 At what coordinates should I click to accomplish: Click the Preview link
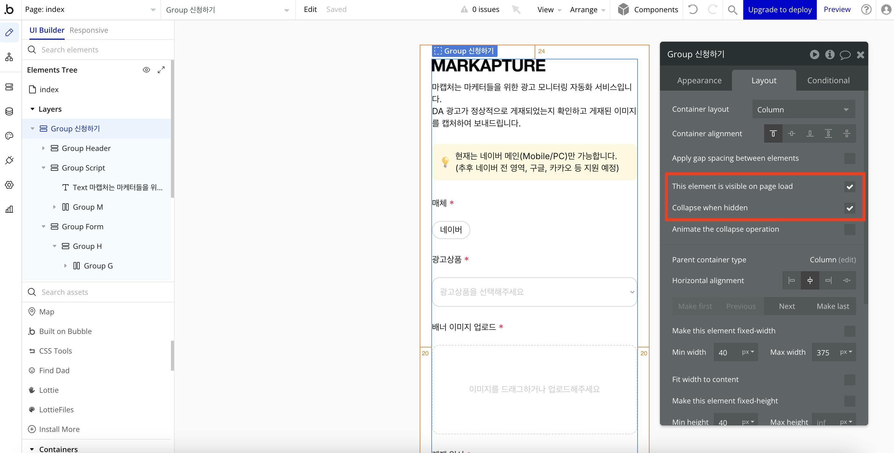click(x=837, y=9)
